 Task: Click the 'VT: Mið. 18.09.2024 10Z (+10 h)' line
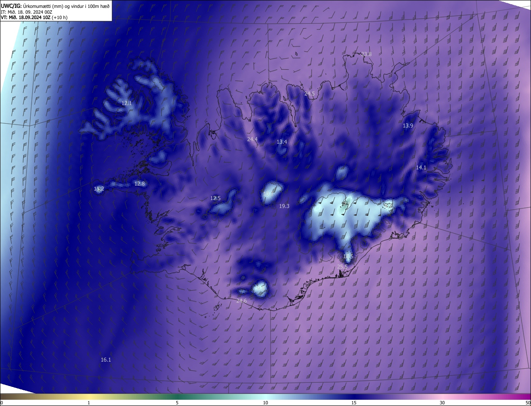click(34, 17)
